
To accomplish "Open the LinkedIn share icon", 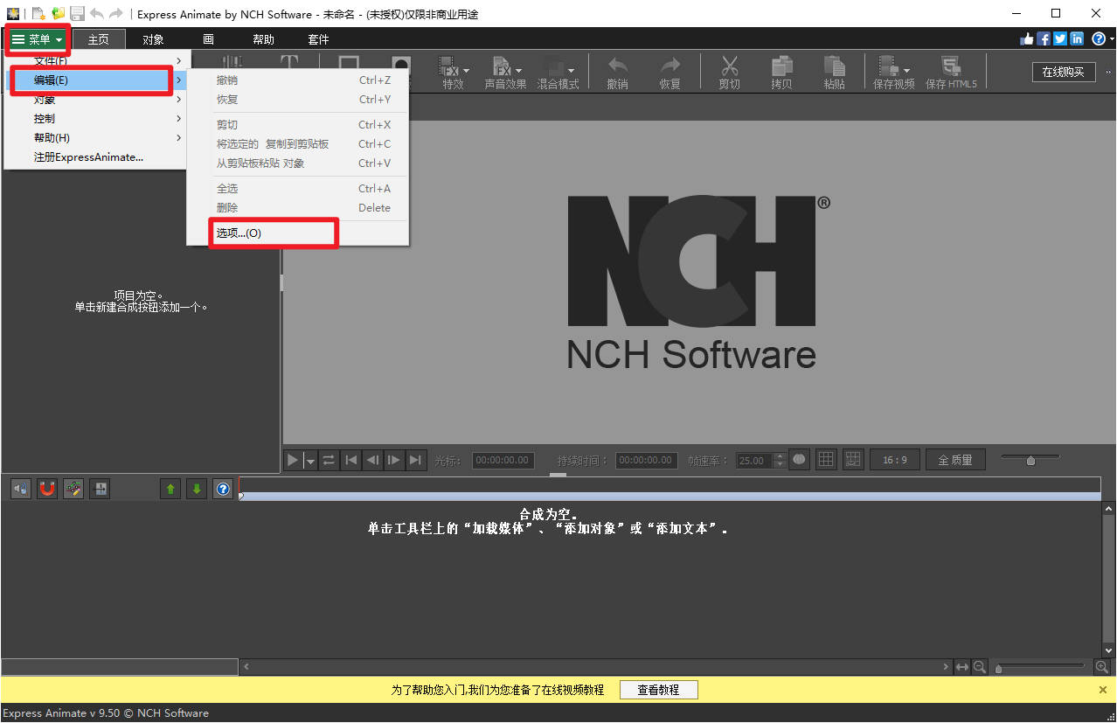I will coord(1077,38).
